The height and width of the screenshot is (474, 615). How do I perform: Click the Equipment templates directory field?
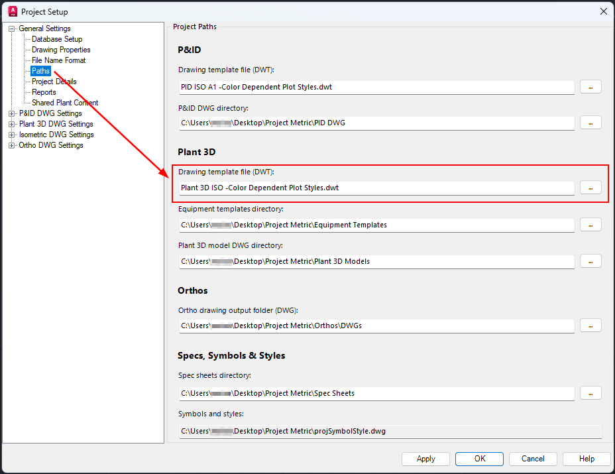tap(377, 225)
